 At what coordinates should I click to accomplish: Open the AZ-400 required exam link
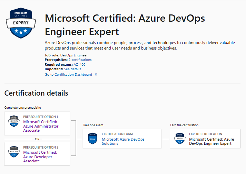point(80,64)
